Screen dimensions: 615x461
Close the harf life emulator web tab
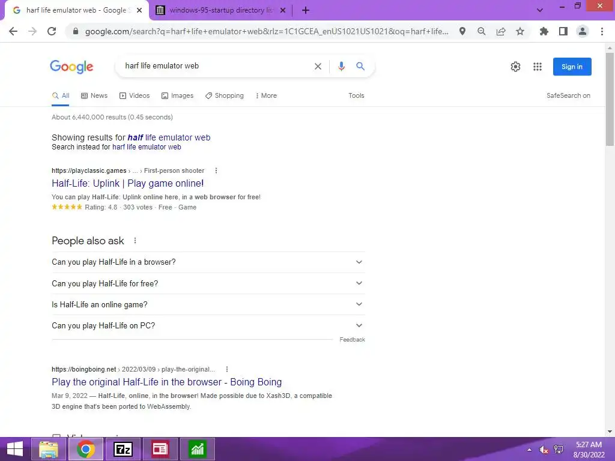tap(139, 10)
